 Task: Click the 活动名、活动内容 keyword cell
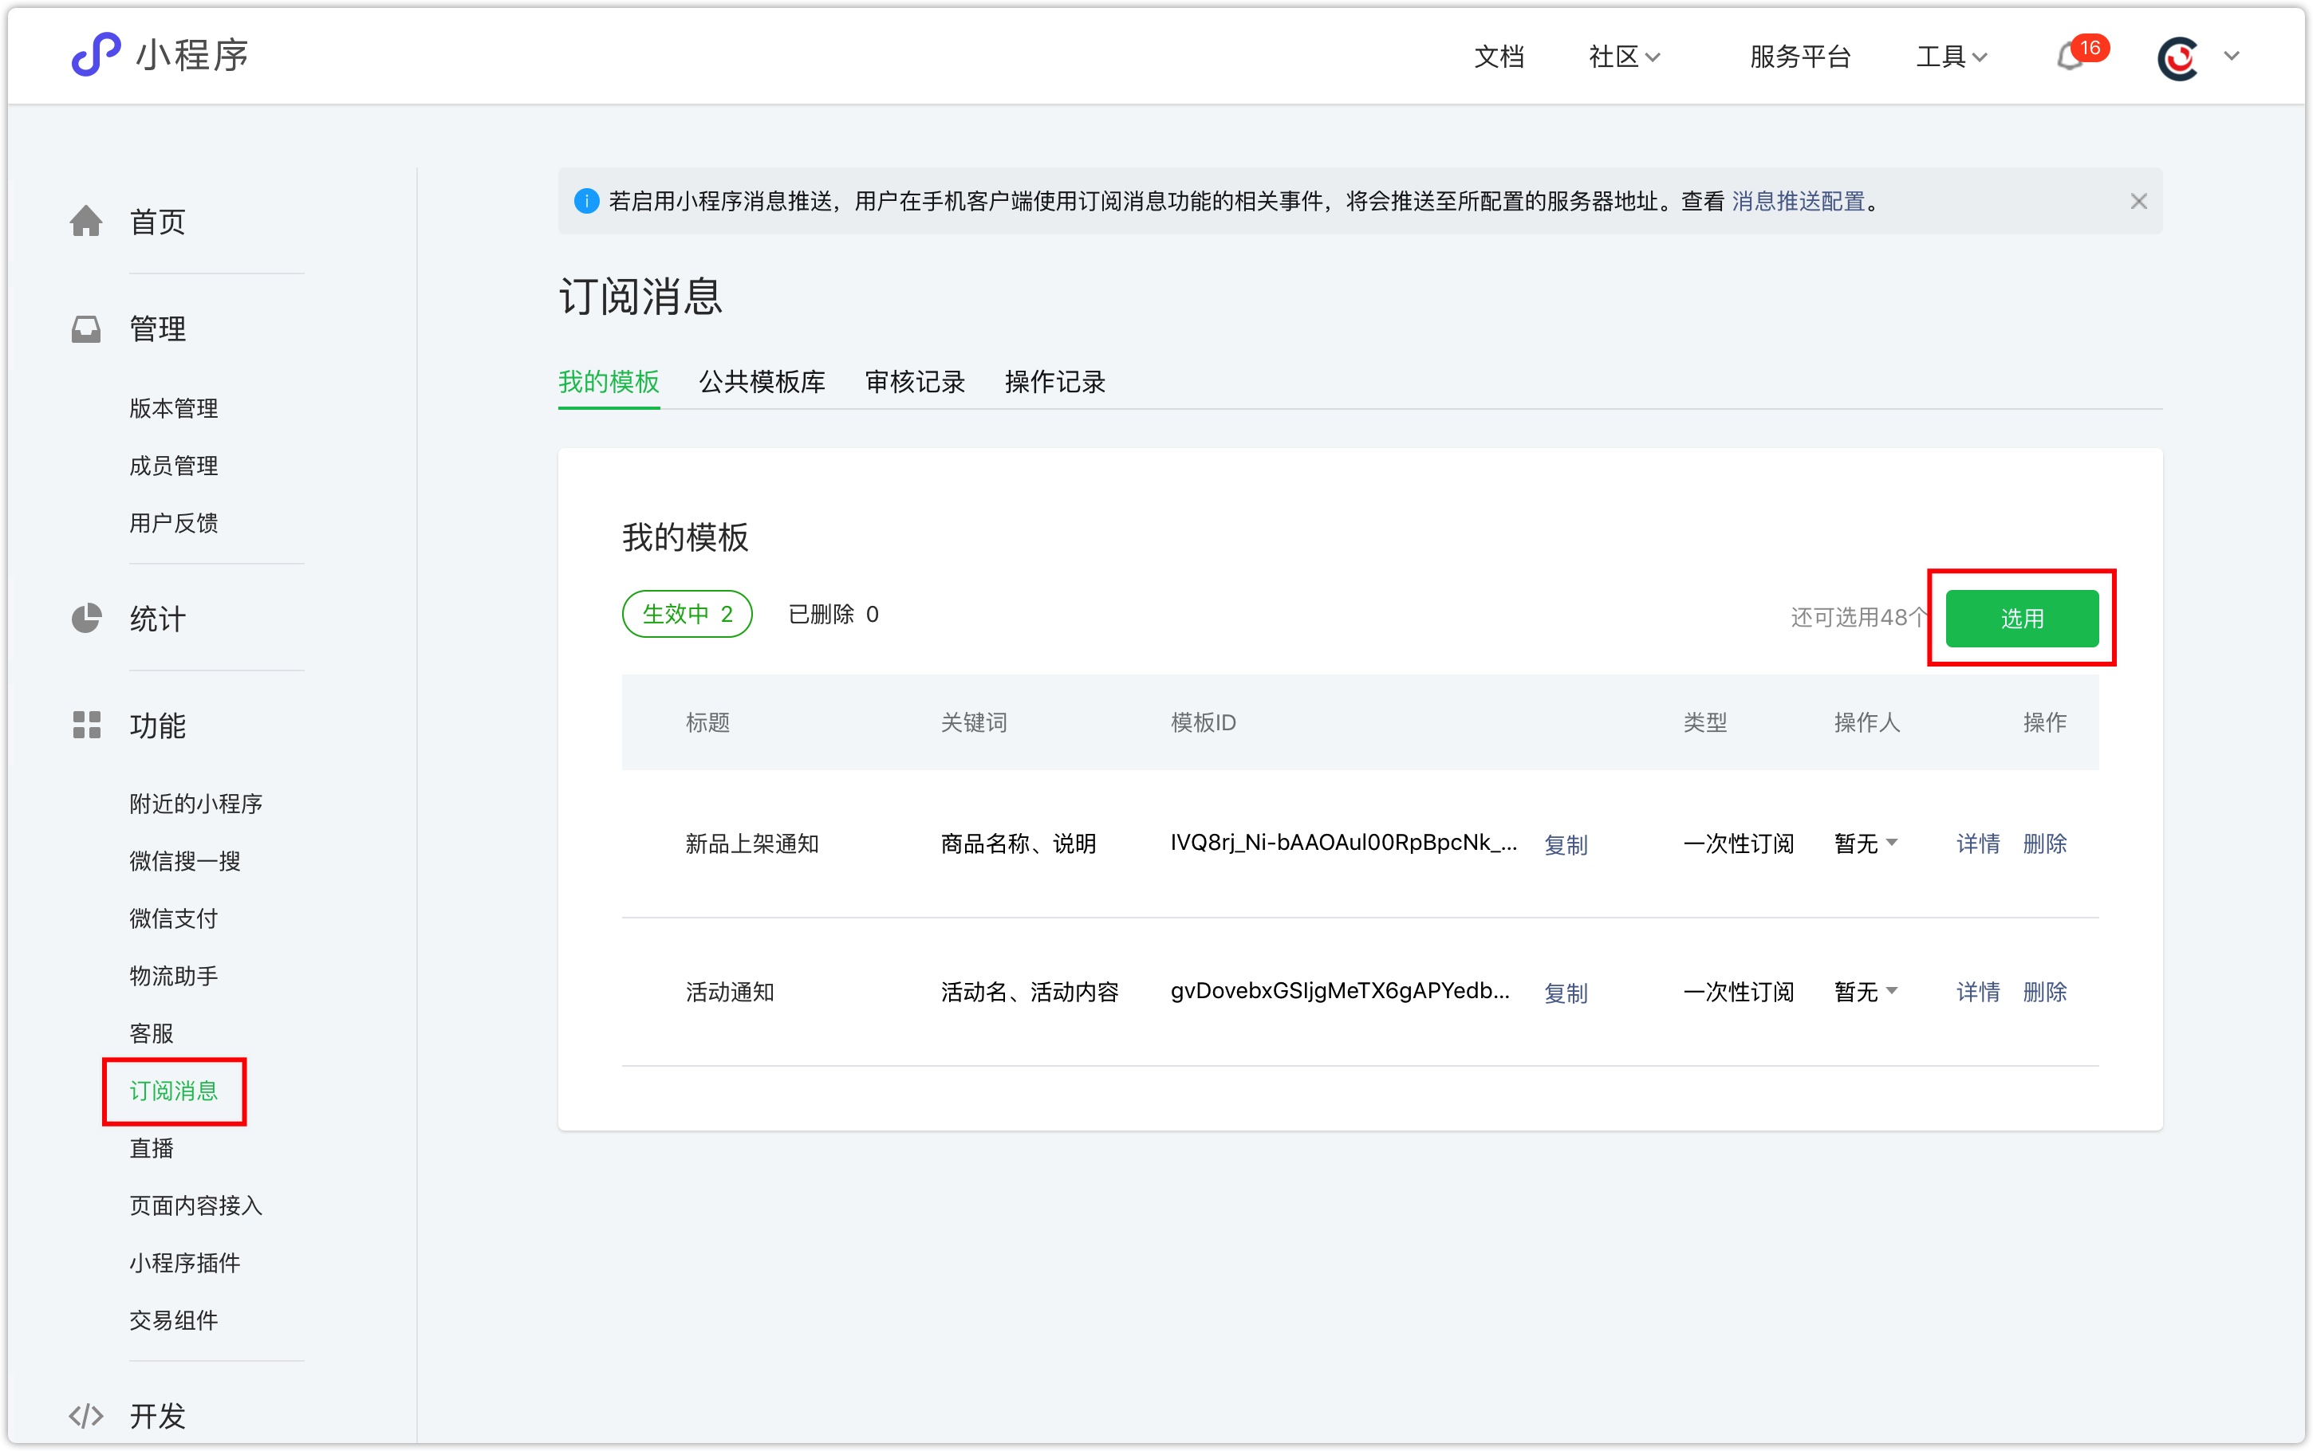click(1030, 991)
